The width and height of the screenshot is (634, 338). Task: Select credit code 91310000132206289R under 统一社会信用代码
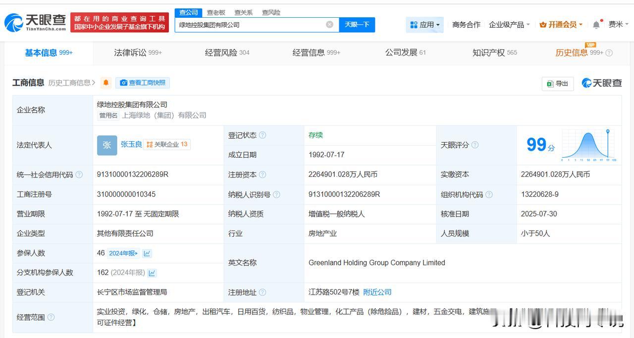tap(133, 174)
